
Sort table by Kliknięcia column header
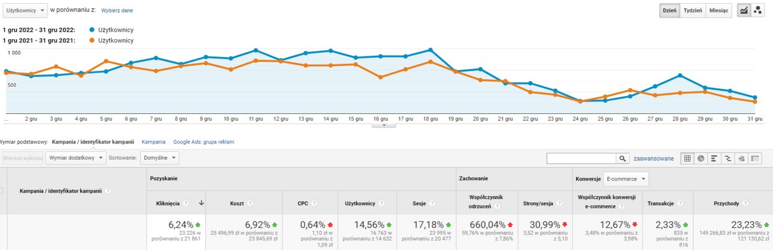168,203
